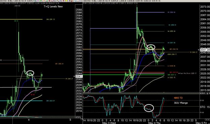Viewport: 210px width, 124px height.
Task: Click the '3021 YRange' text
Action: (181, 103)
